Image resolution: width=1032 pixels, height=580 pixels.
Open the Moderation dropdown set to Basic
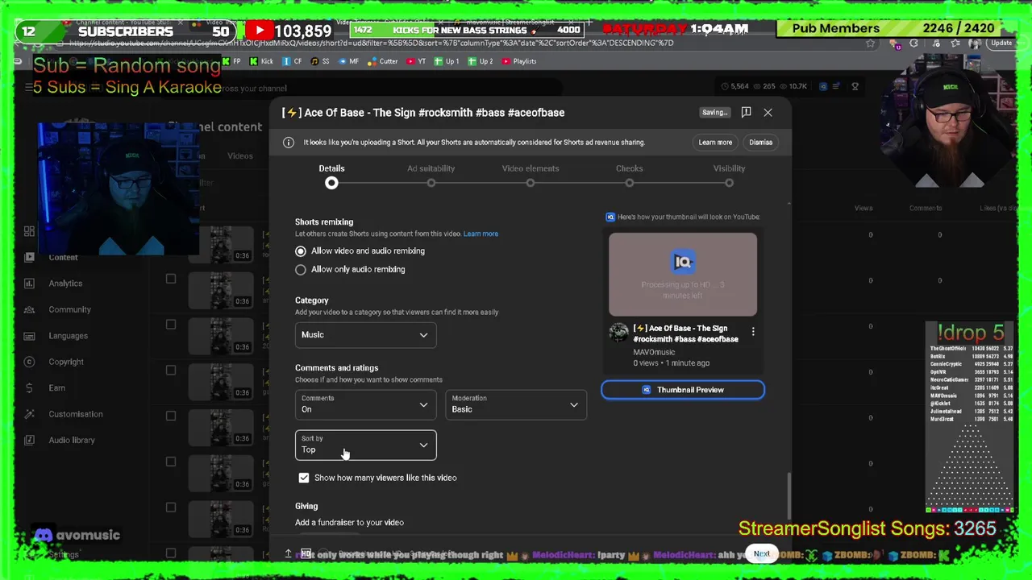click(516, 405)
